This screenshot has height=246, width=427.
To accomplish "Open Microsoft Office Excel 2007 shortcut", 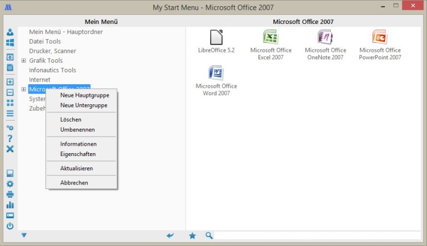I will point(270,45).
